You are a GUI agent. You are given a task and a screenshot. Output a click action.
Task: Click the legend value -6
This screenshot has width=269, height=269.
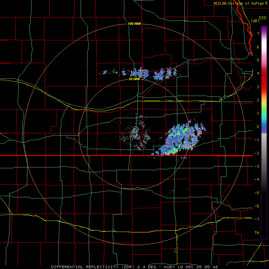(257, 206)
